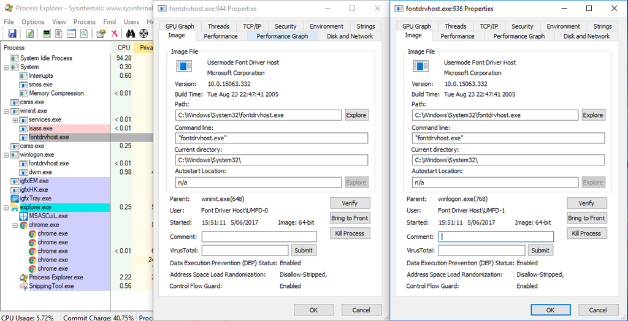Click the Save toolbar icon in Process Explorer
Screen dimensions: 628x321
click(x=12, y=34)
